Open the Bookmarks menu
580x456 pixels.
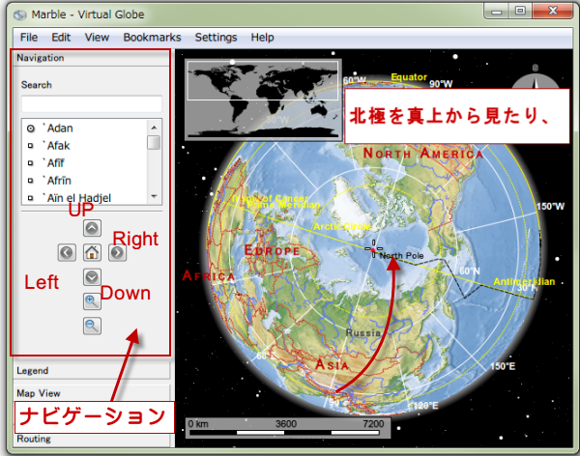point(152,37)
